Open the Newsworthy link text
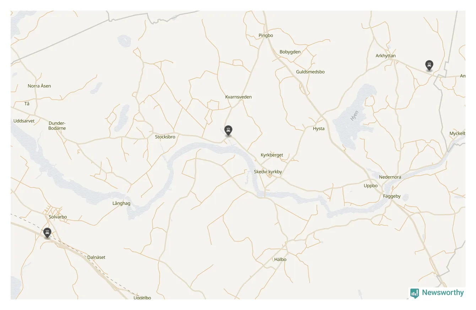This screenshot has width=476, height=310. point(443,293)
